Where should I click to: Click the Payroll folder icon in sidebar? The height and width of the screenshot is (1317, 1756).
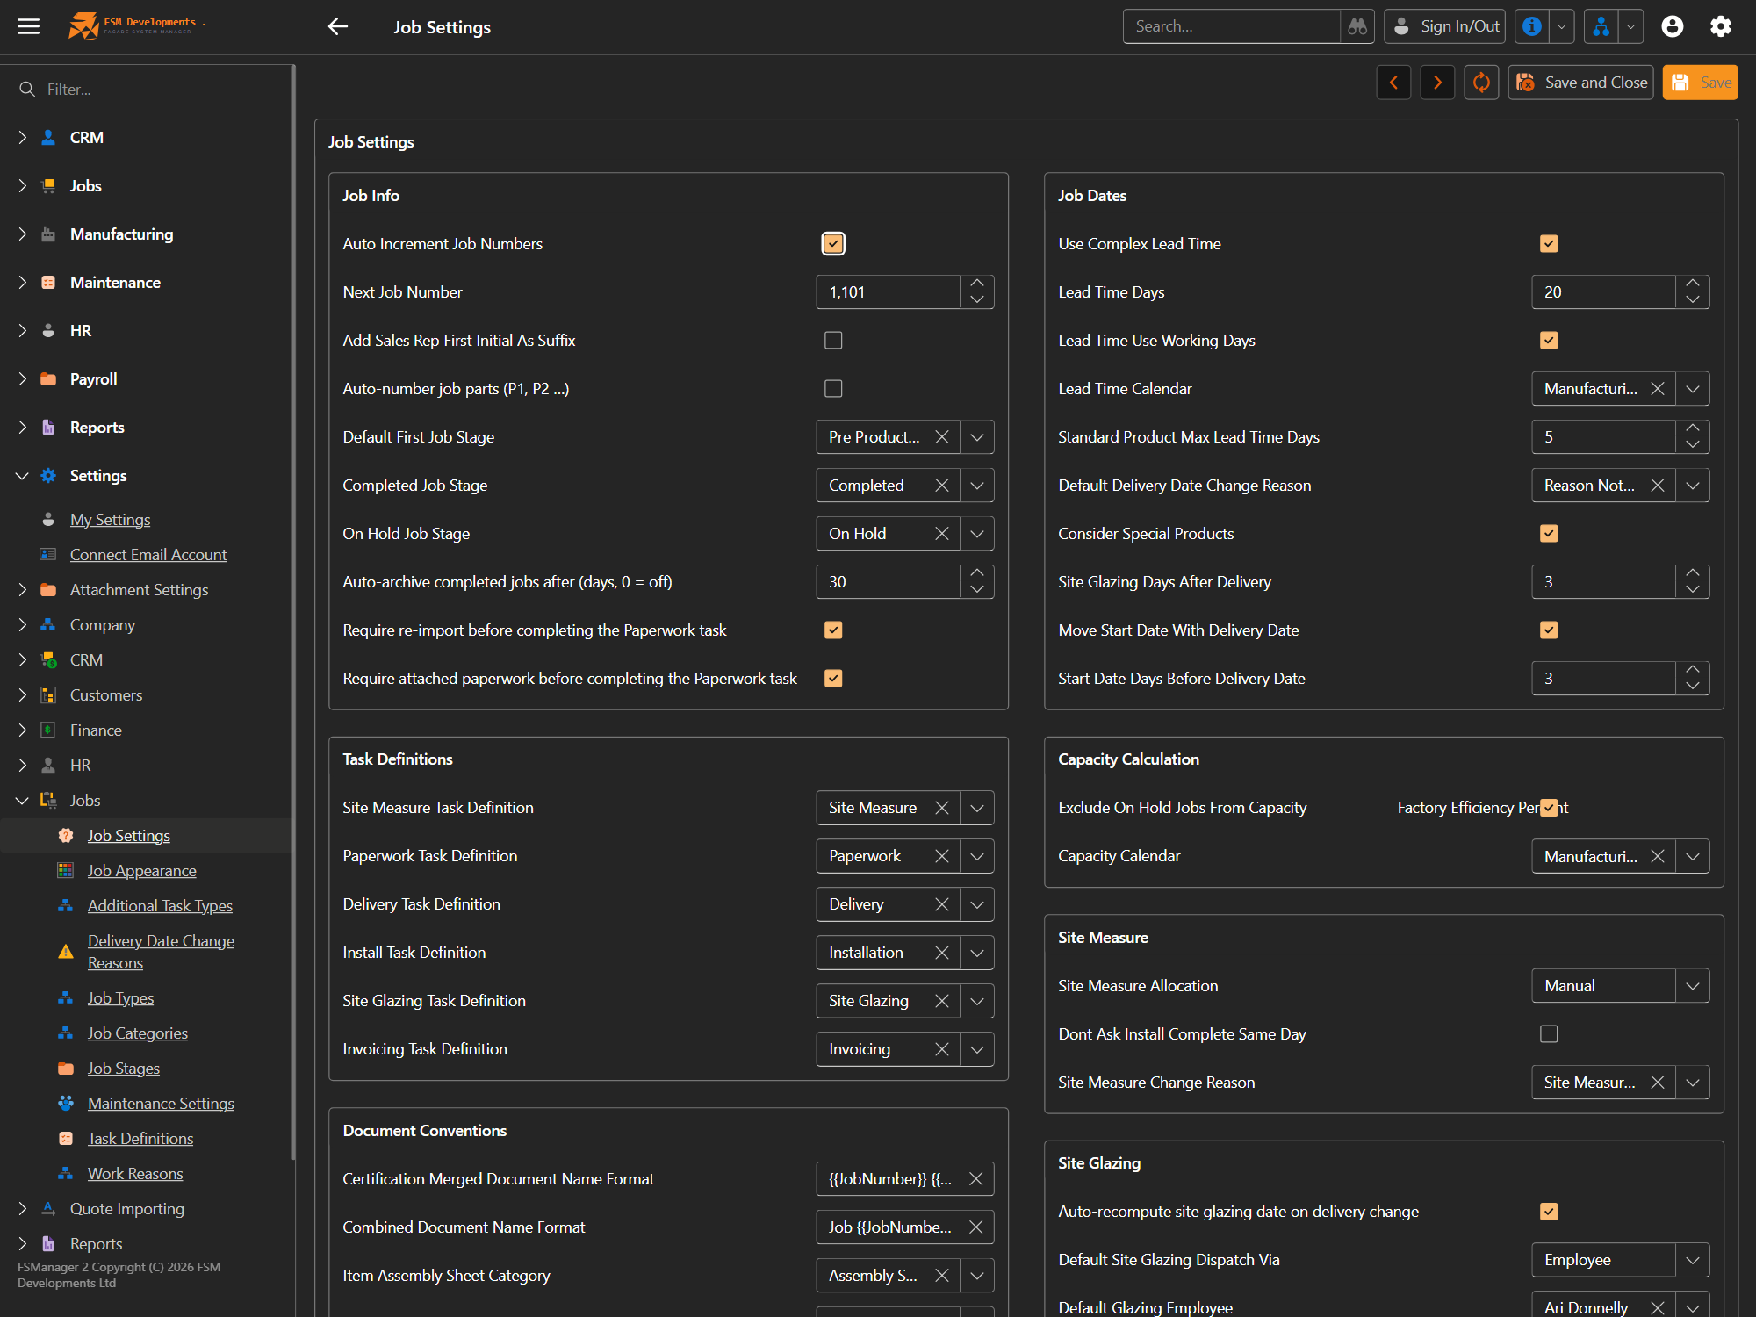point(49,379)
